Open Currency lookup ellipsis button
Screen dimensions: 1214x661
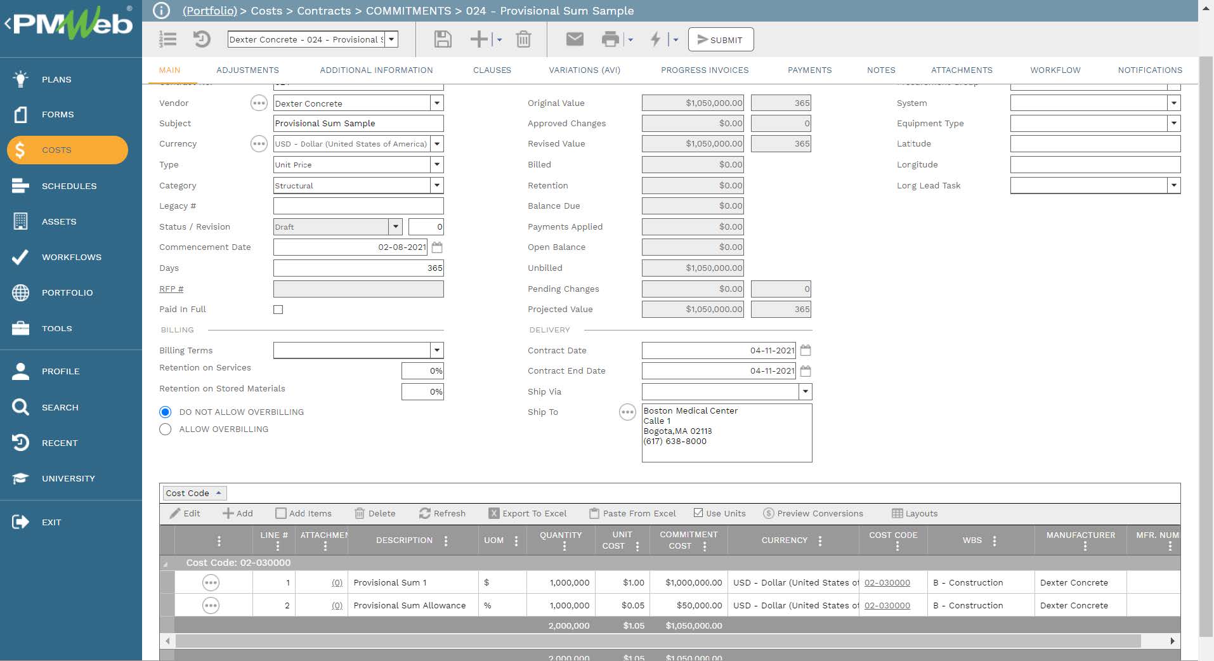(259, 144)
